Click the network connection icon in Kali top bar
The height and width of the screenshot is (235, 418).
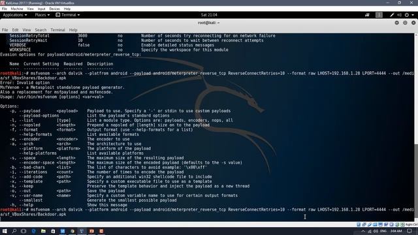[392, 15]
